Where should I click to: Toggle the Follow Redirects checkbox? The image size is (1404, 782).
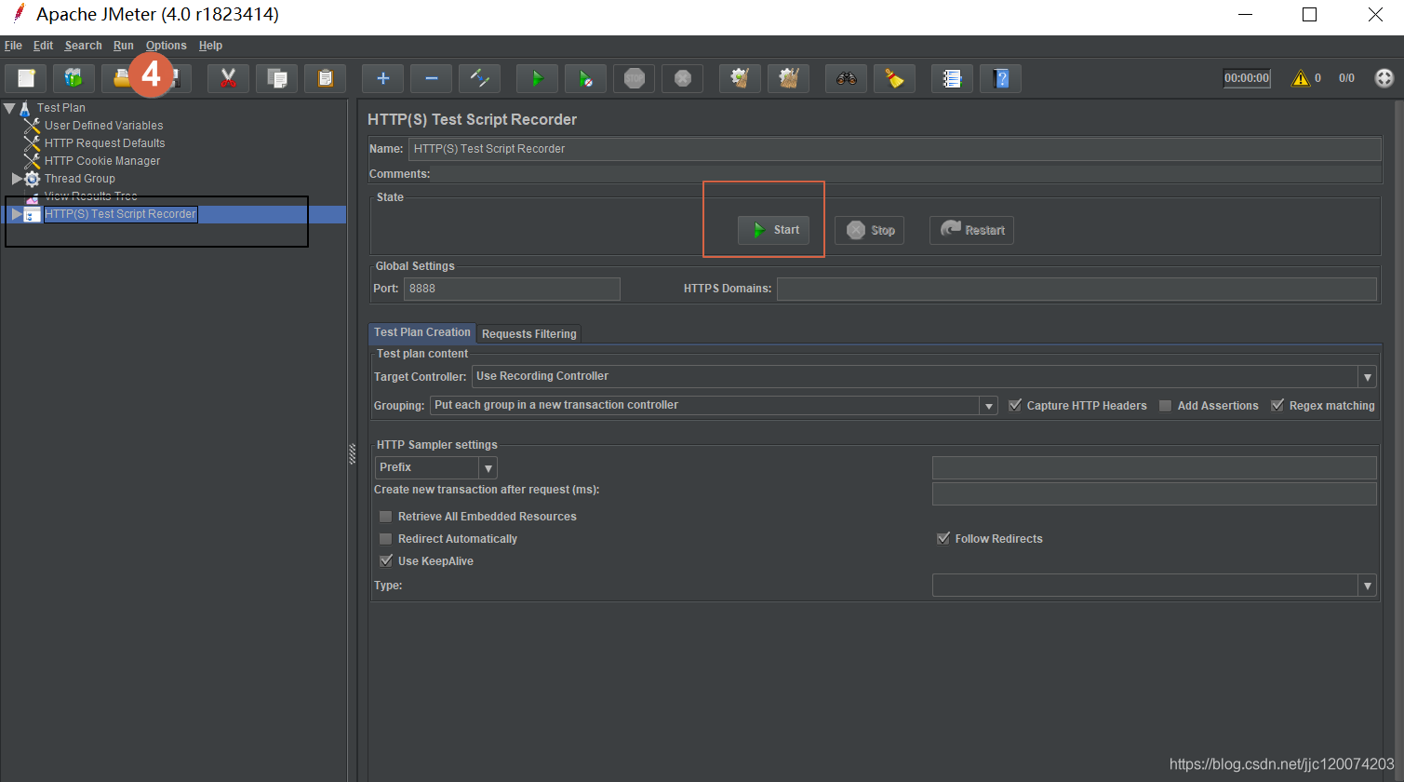point(943,538)
